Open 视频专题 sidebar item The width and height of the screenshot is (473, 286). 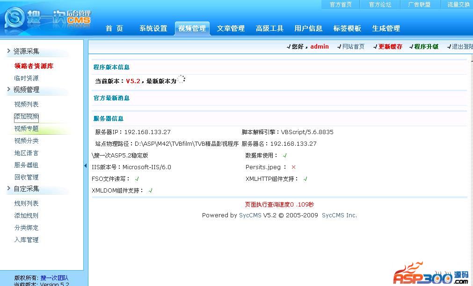[x=26, y=129]
